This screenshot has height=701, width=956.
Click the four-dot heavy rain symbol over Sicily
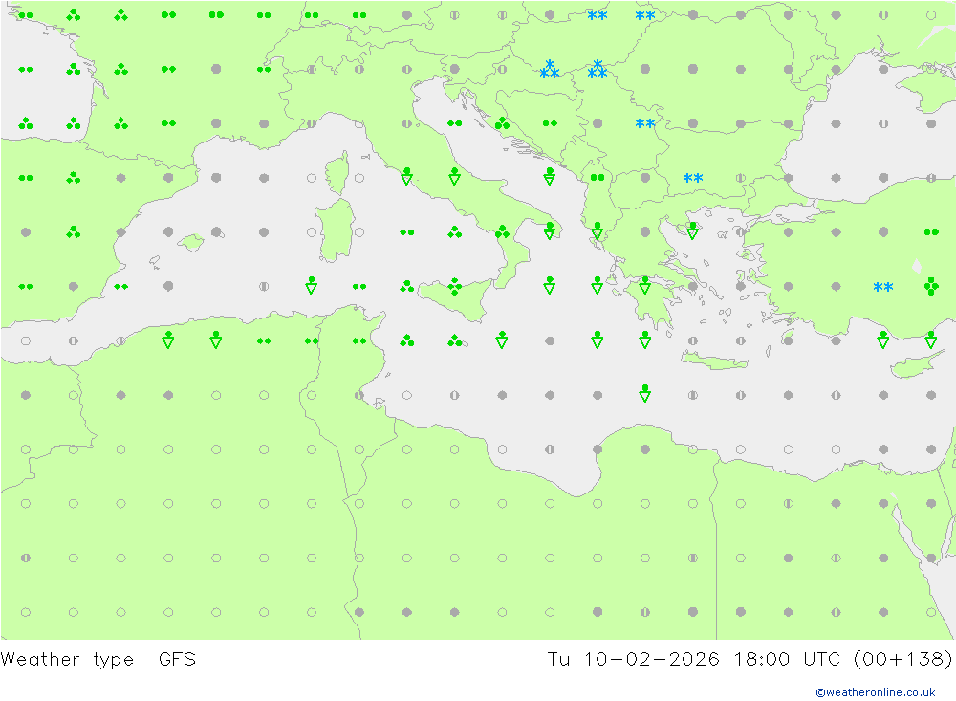click(x=455, y=286)
